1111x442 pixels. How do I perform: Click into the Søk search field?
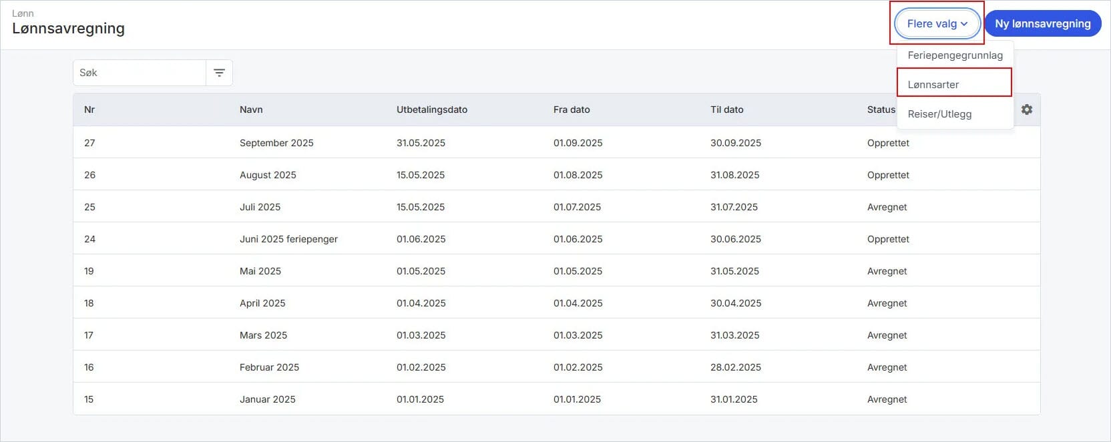click(x=140, y=73)
